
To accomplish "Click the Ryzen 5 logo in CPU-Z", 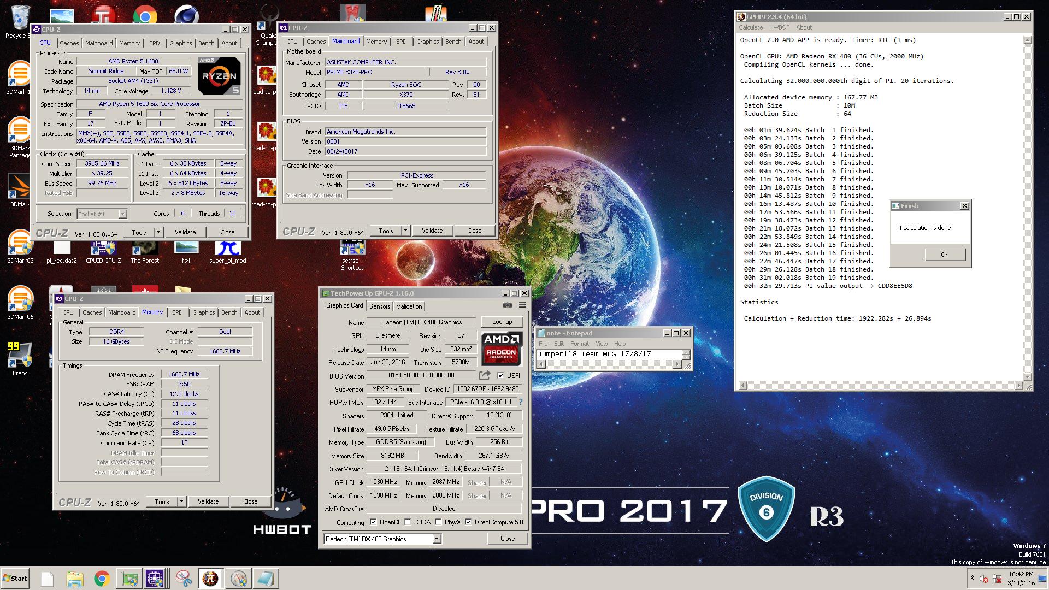I will tap(219, 75).
